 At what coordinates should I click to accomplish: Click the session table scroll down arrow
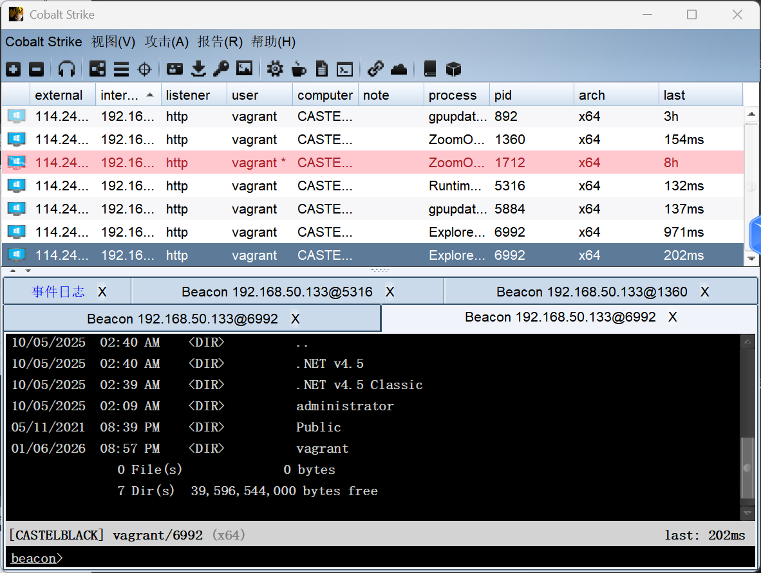tap(751, 258)
